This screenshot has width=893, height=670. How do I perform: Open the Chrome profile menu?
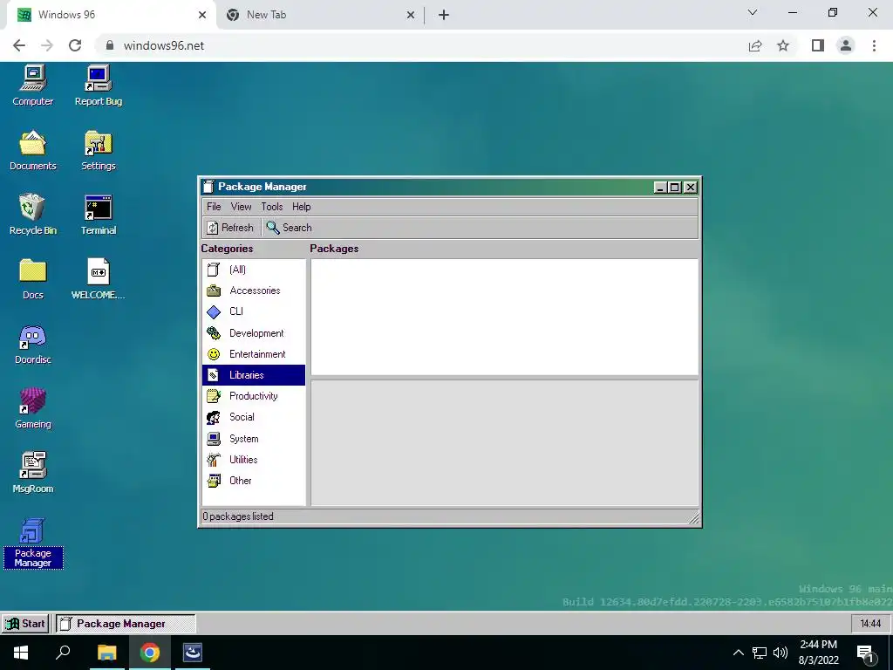point(846,45)
